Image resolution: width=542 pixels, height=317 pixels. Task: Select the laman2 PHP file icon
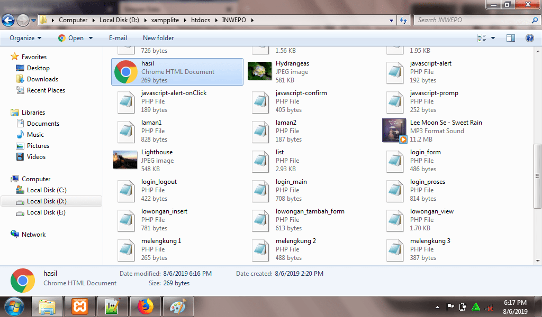[260, 132]
